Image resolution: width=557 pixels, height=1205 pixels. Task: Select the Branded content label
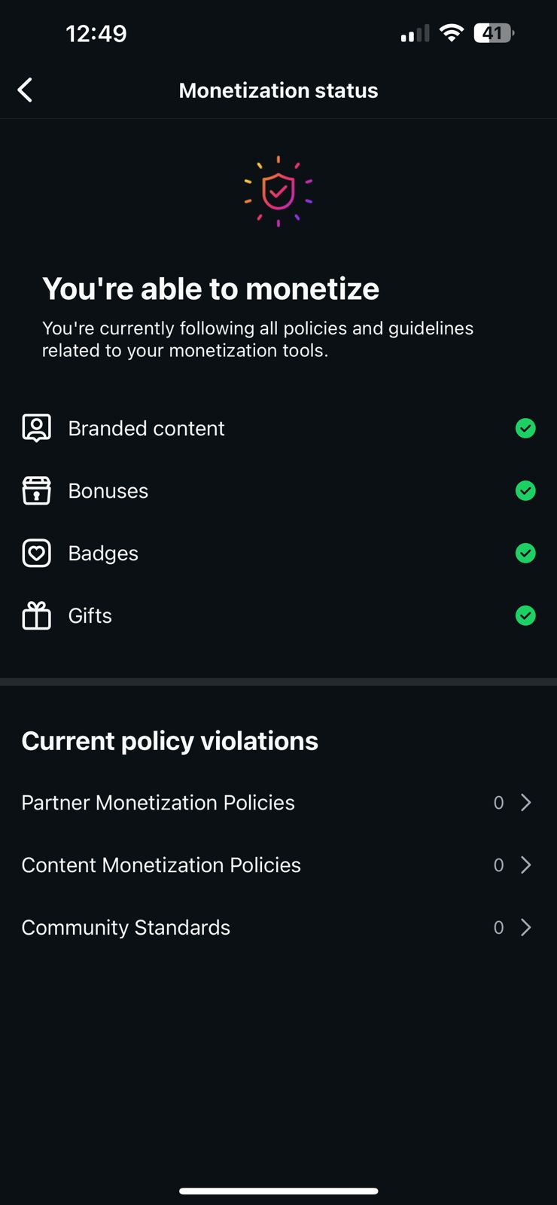pyautogui.click(x=146, y=428)
